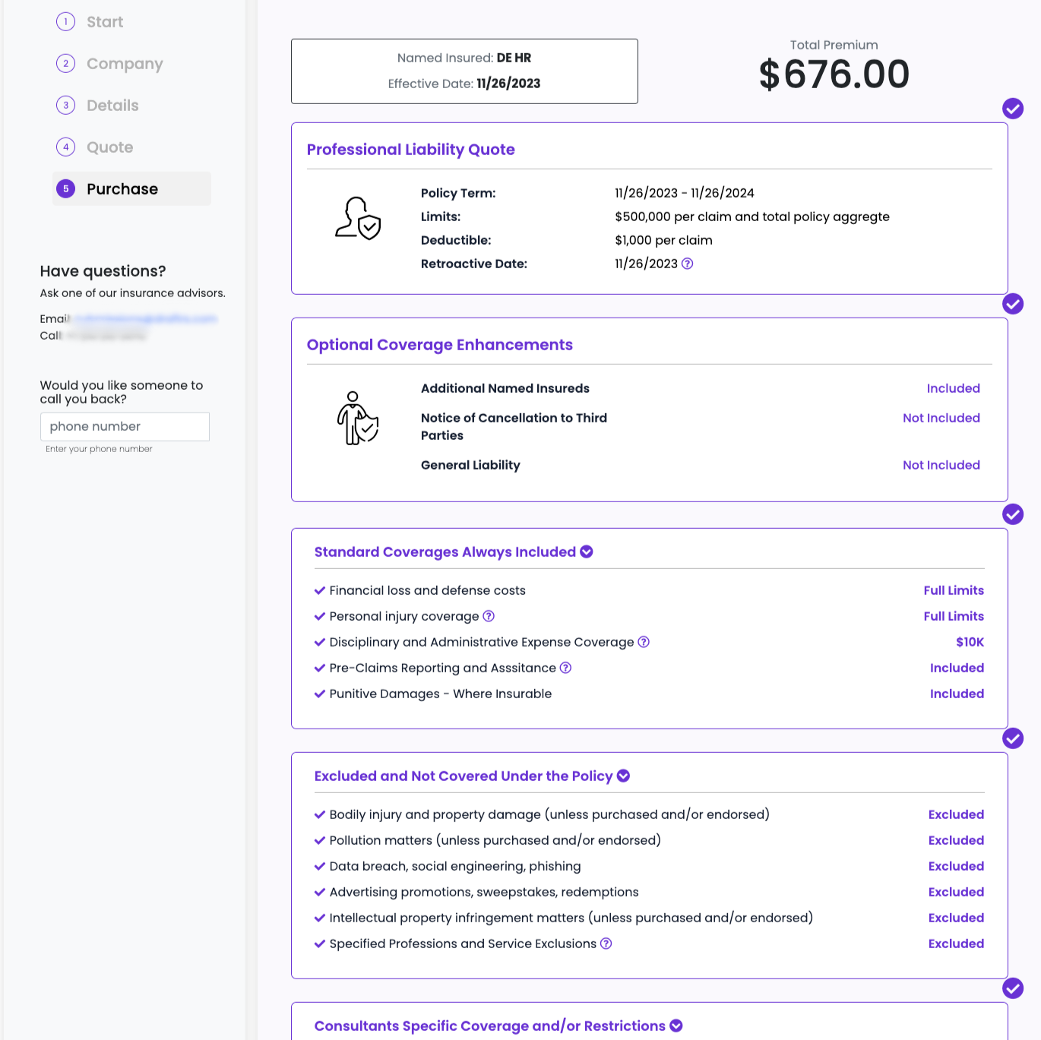Click the Not Included link for General Liability
This screenshot has height=1040, width=1041.
pos(941,465)
